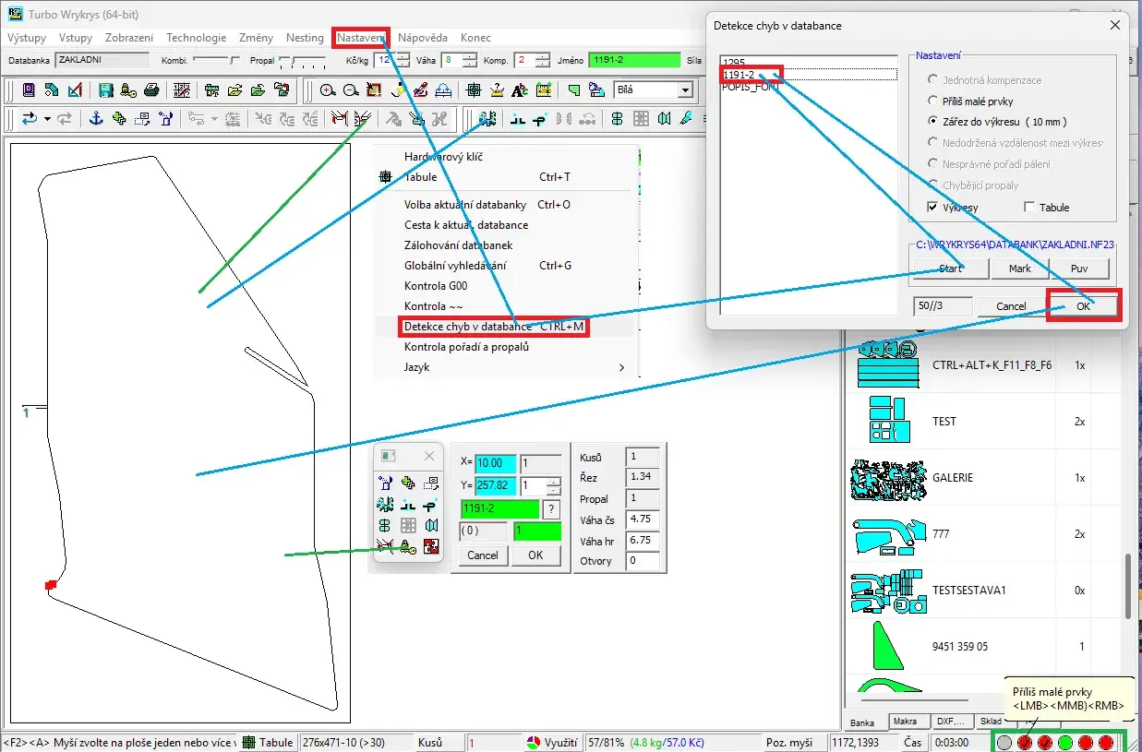The width and height of the screenshot is (1142, 752).
Task: Click the purple book icon in toolbar
Action: tap(29, 90)
